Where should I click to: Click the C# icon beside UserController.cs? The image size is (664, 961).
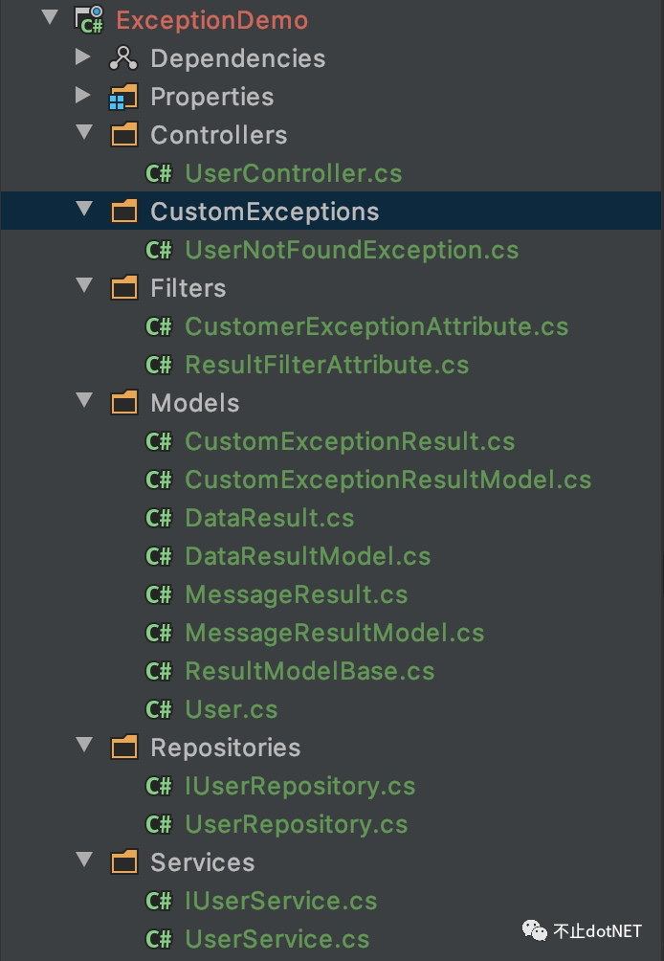coord(159,173)
